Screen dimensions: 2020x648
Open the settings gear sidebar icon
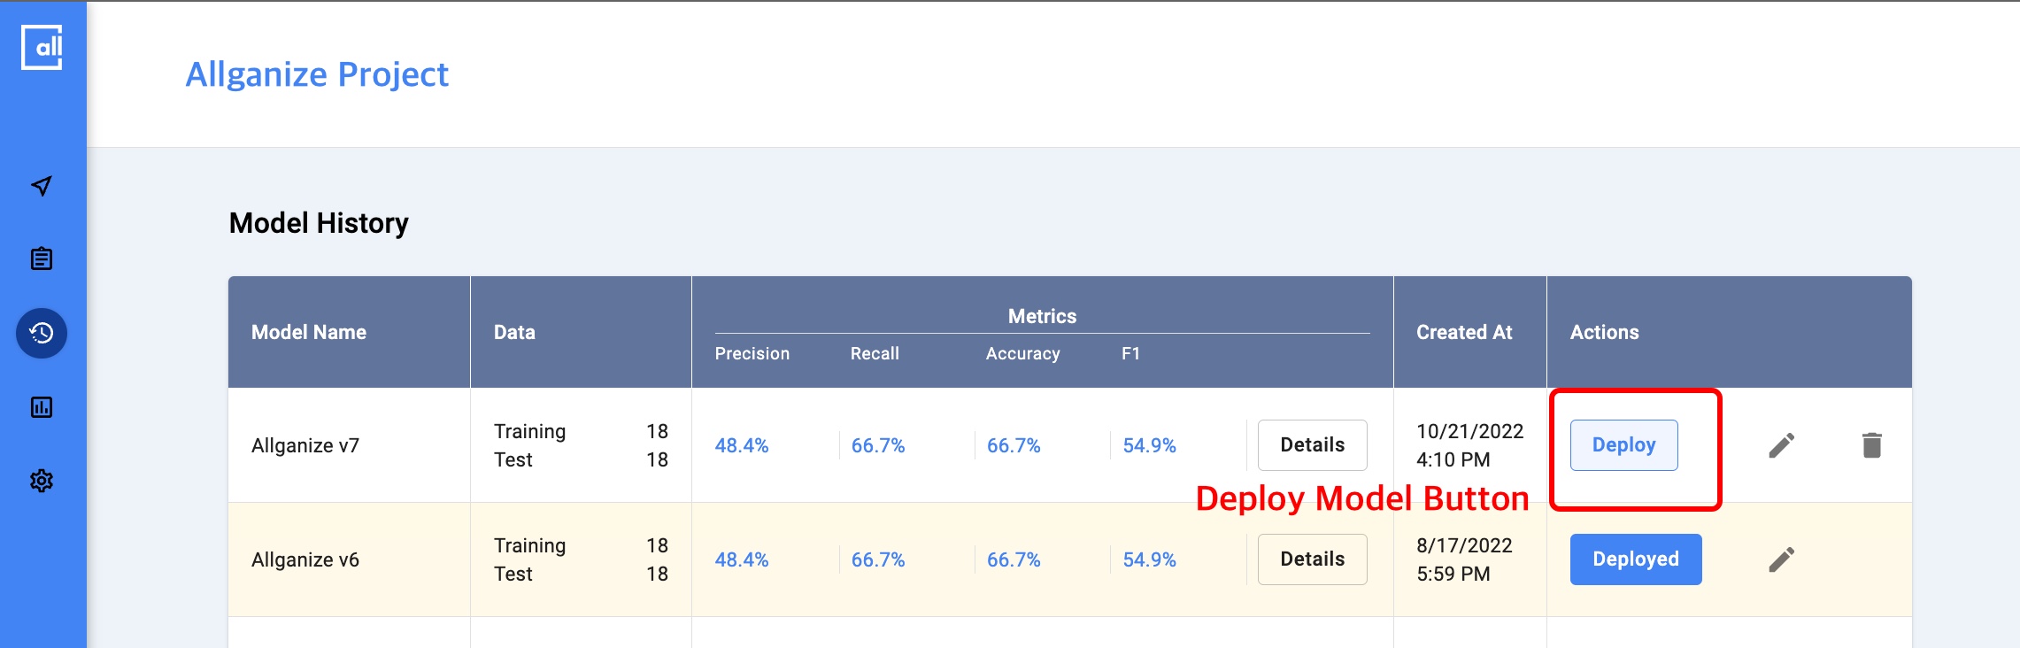click(x=42, y=481)
